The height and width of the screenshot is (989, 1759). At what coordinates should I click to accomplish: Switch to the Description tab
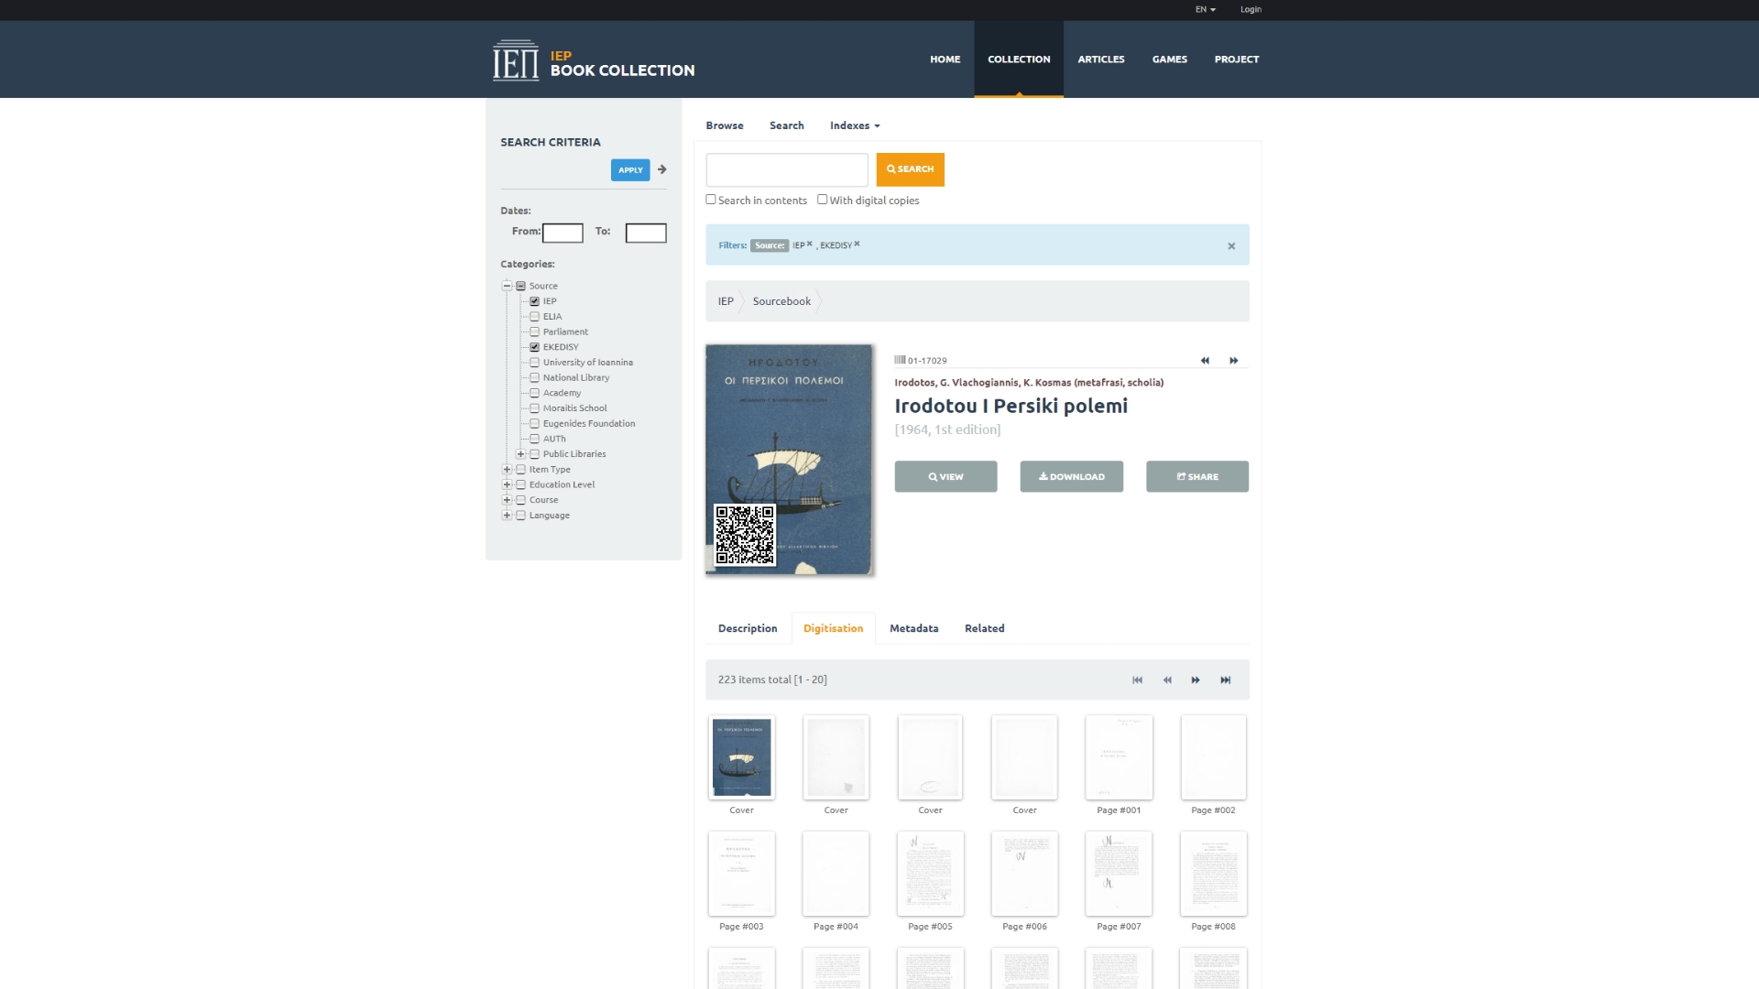(748, 628)
